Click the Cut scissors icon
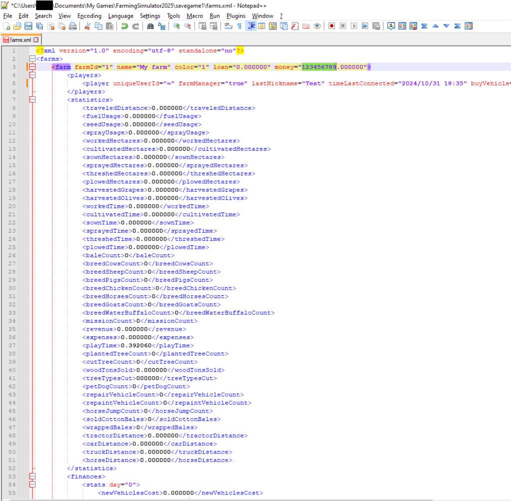Screen dimensions: 511x501 click(x=87, y=26)
